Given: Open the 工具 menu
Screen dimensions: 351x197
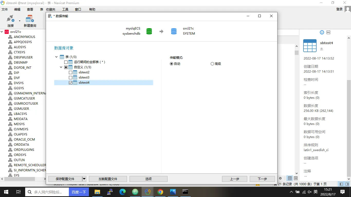Looking at the screenshot, I should (x=65, y=9).
